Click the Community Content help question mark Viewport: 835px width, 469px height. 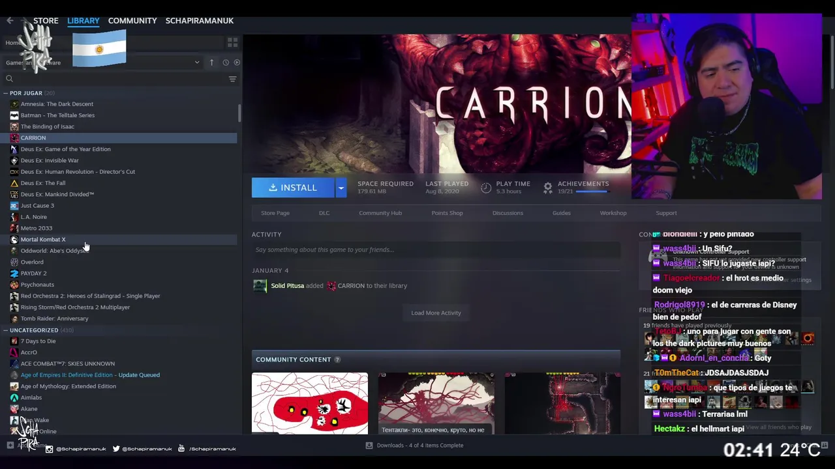[337, 360]
